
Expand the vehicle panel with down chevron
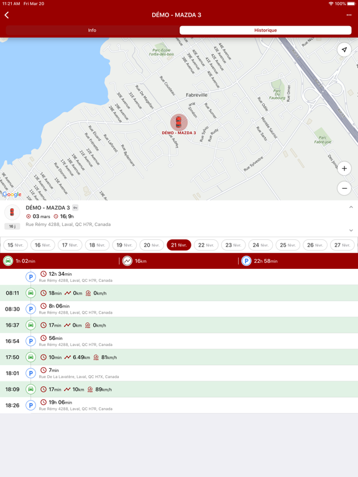(351, 230)
